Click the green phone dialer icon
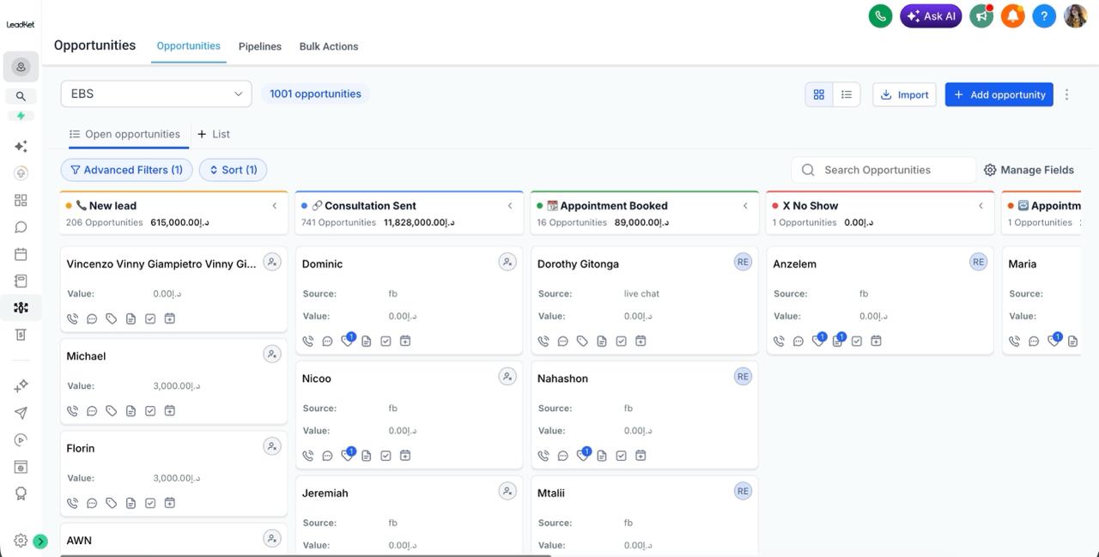 [880, 15]
